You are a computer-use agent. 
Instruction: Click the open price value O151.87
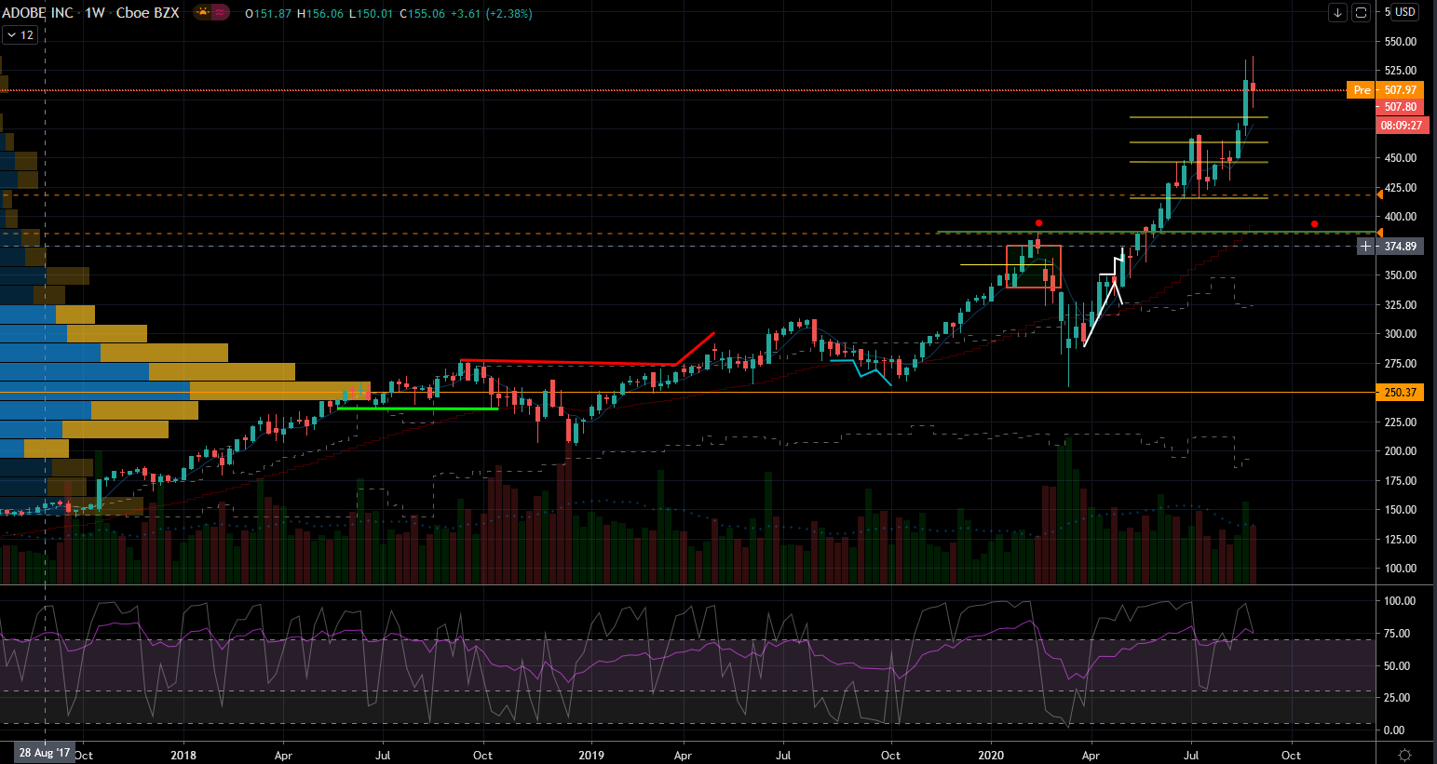click(268, 14)
